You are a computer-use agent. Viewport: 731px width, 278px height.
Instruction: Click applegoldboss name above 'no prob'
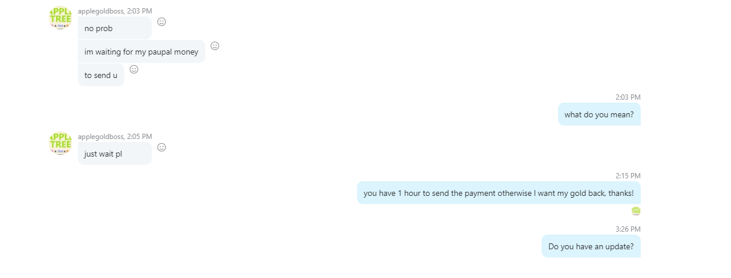pos(100,11)
